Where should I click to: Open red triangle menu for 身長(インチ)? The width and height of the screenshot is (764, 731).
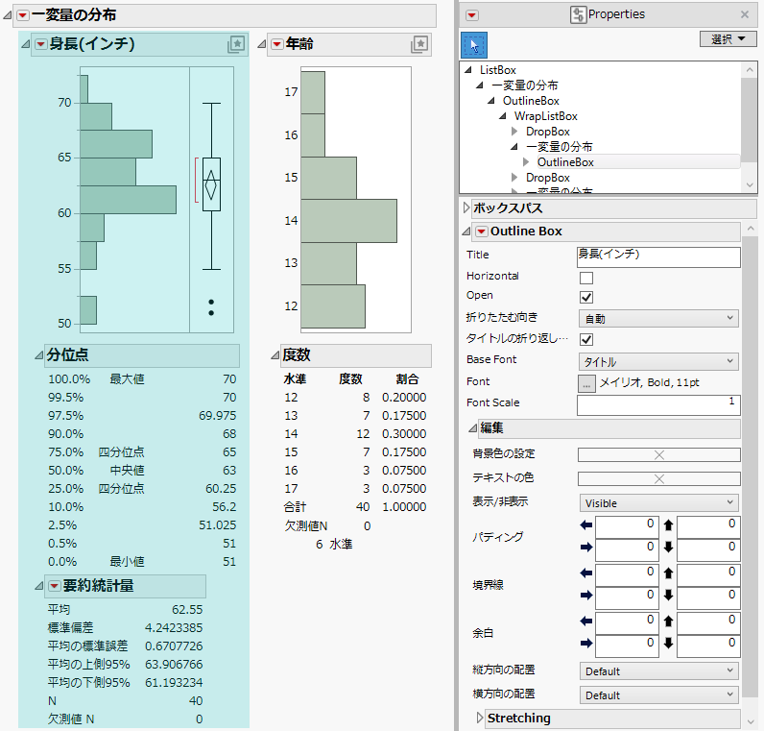pyautogui.click(x=40, y=44)
